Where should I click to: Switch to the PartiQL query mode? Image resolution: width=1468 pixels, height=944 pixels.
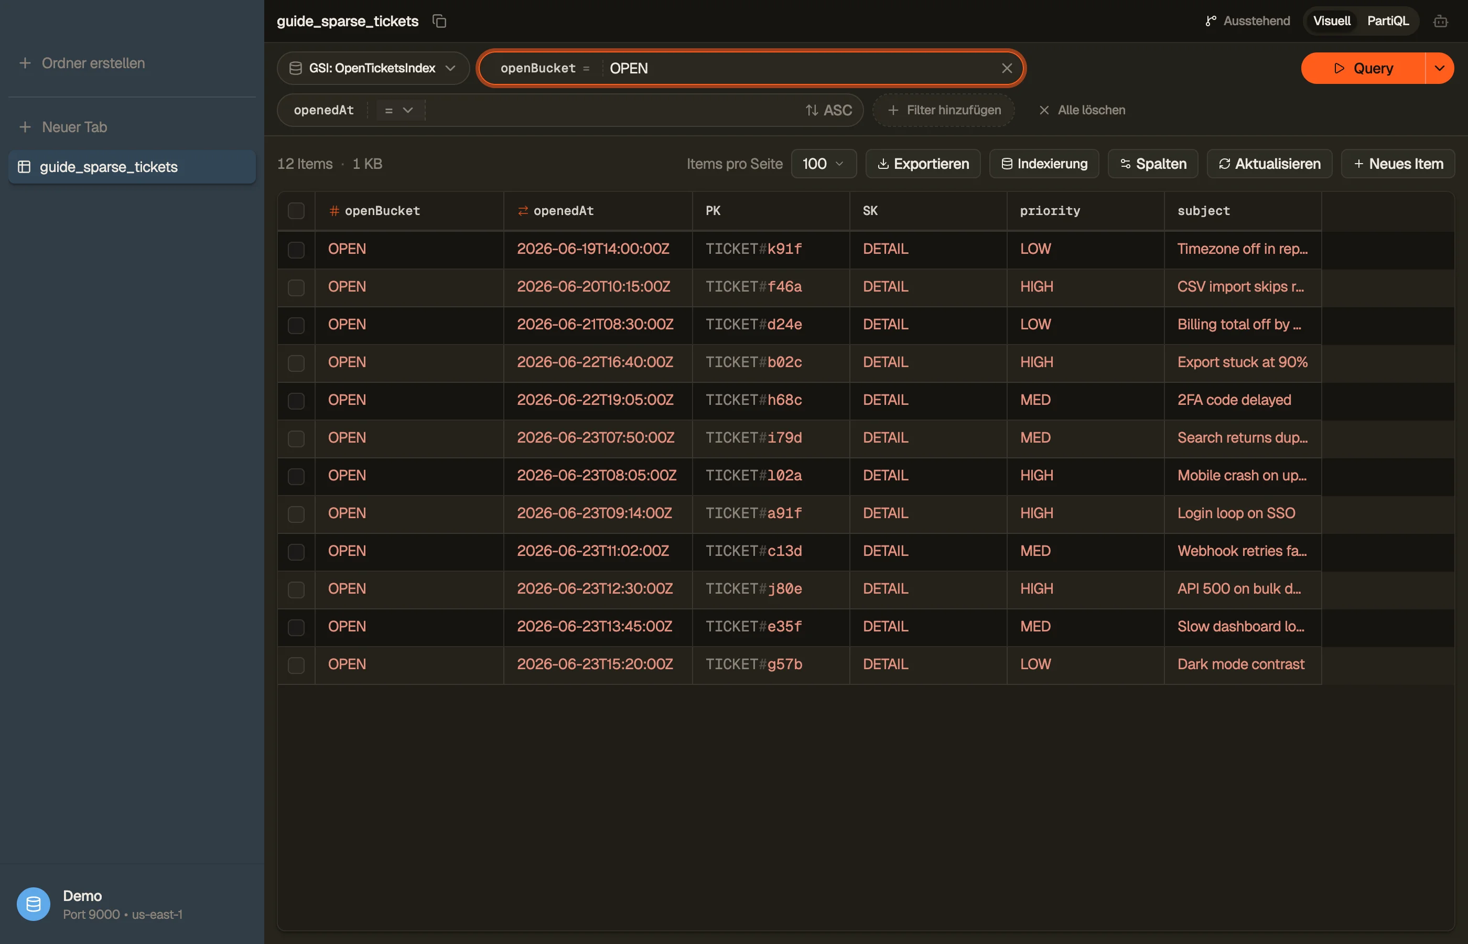(x=1387, y=21)
